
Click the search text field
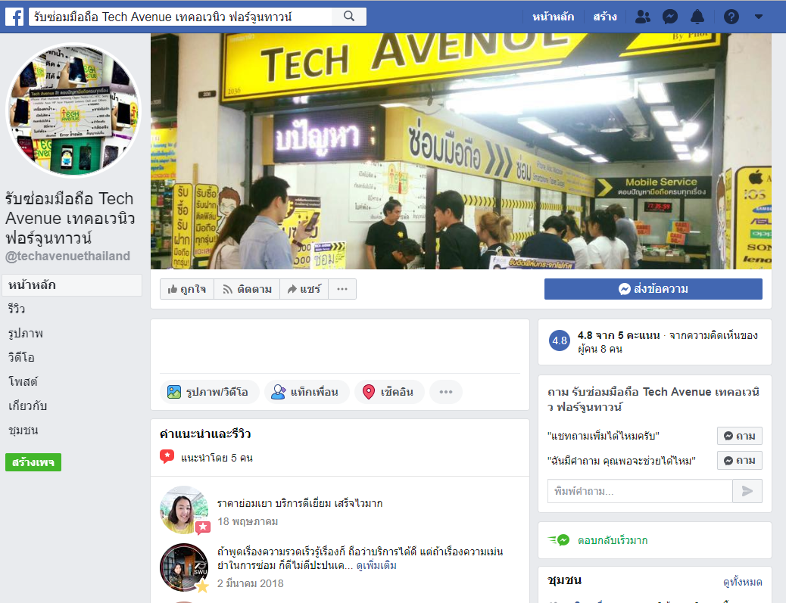pos(180,17)
